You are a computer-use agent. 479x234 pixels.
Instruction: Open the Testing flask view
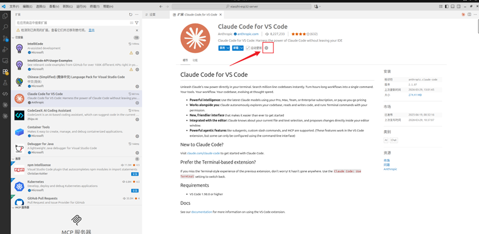(5, 82)
